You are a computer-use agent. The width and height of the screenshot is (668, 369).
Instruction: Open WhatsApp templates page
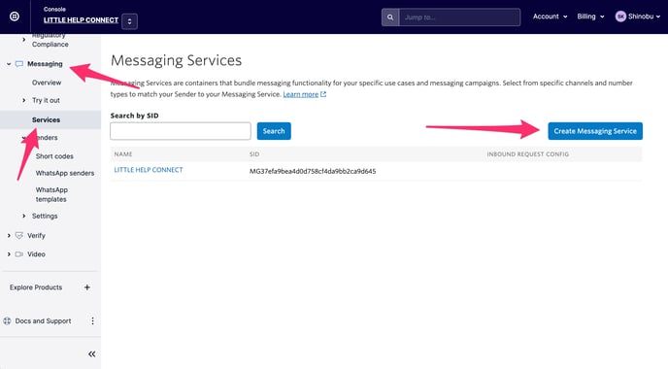tap(51, 194)
